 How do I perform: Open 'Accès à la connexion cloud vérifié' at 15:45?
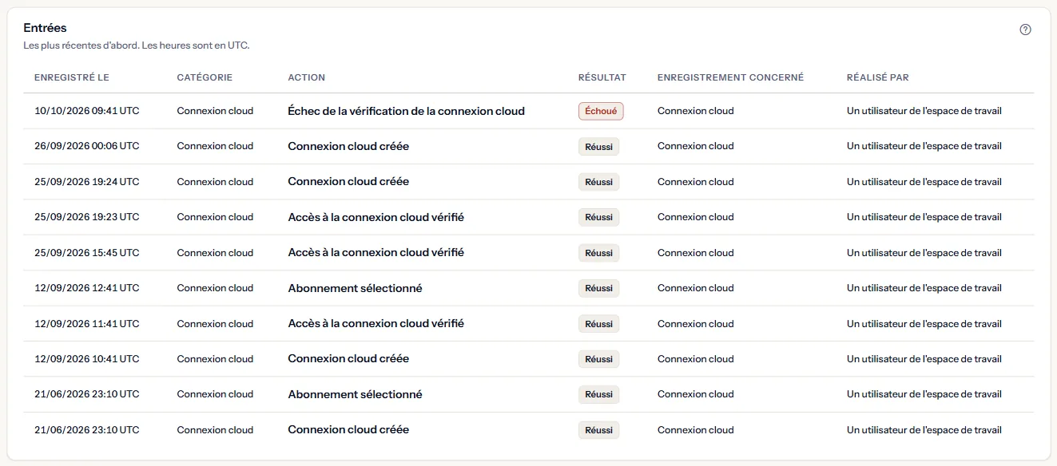click(x=376, y=253)
